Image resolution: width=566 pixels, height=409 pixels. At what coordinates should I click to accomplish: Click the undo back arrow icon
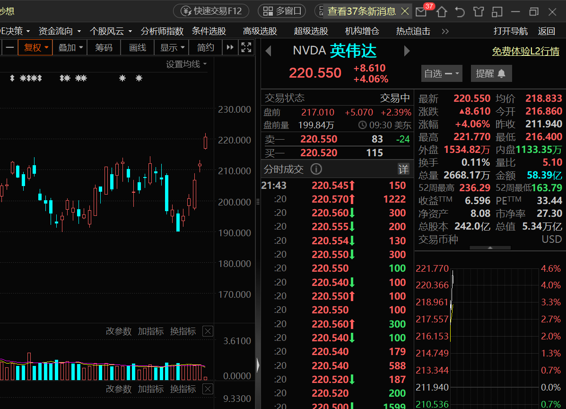coord(460,12)
